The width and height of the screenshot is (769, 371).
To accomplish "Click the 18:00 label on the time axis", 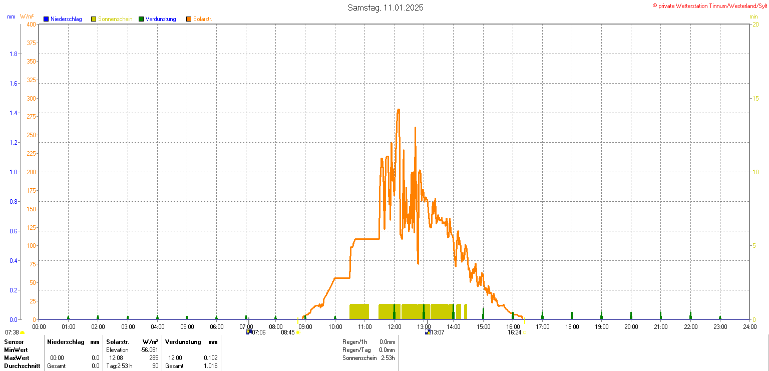I will pyautogui.click(x=572, y=327).
